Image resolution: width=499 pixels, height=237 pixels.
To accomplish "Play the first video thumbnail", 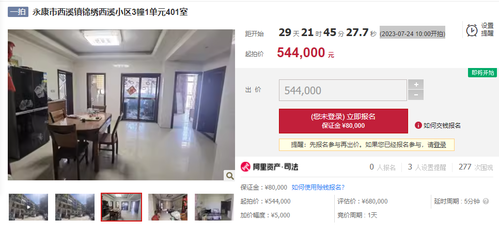I will pyautogui.click(x=28, y=207).
